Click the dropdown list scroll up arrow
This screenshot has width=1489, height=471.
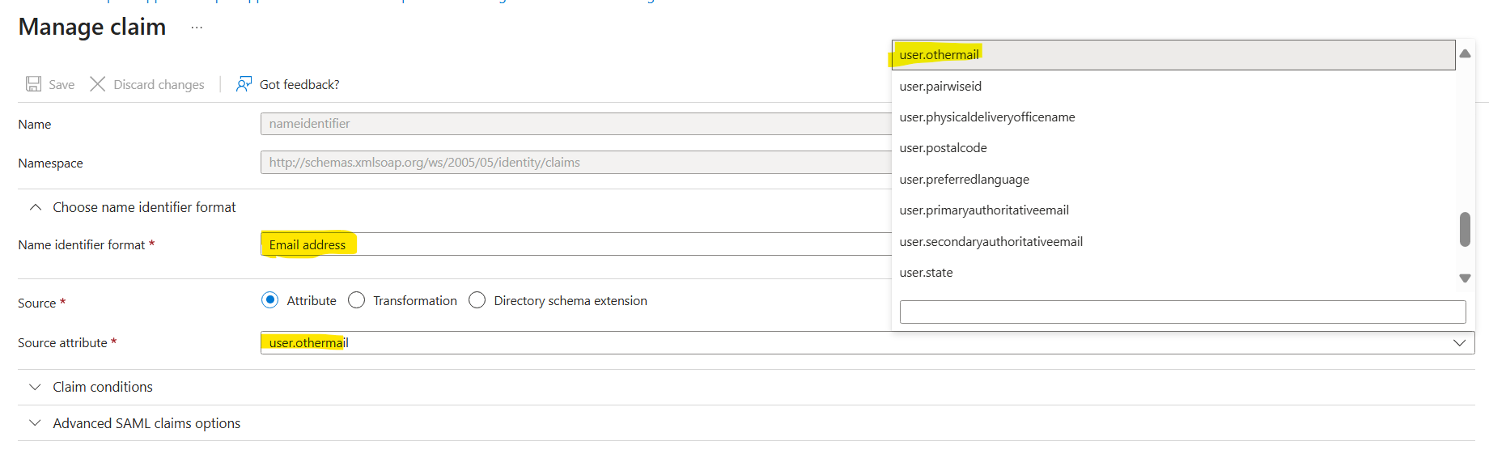[x=1465, y=53]
